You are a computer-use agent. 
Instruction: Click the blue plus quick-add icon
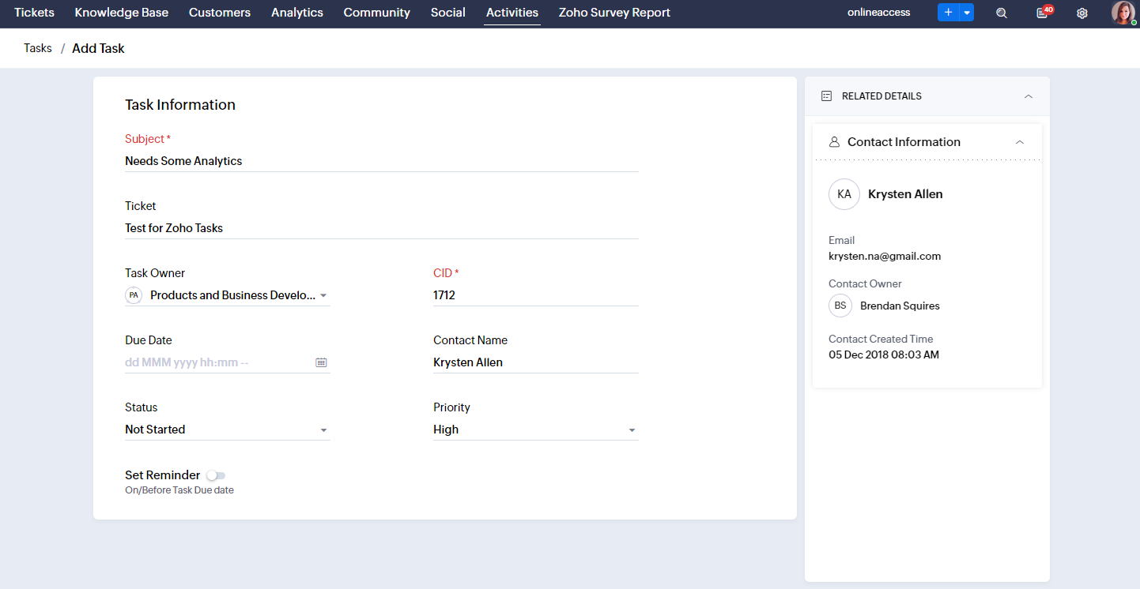[x=948, y=13]
